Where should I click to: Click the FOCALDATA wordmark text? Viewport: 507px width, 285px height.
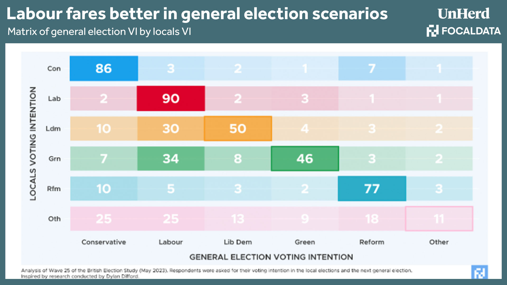(x=471, y=31)
